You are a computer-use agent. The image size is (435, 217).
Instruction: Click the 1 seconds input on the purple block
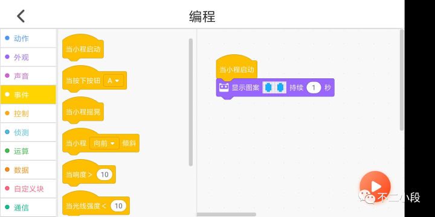tap(314, 88)
